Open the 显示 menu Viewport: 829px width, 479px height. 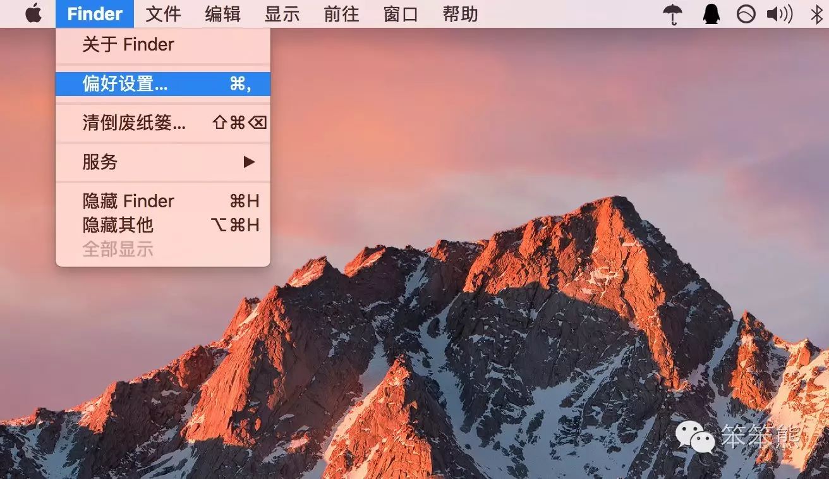click(x=282, y=14)
